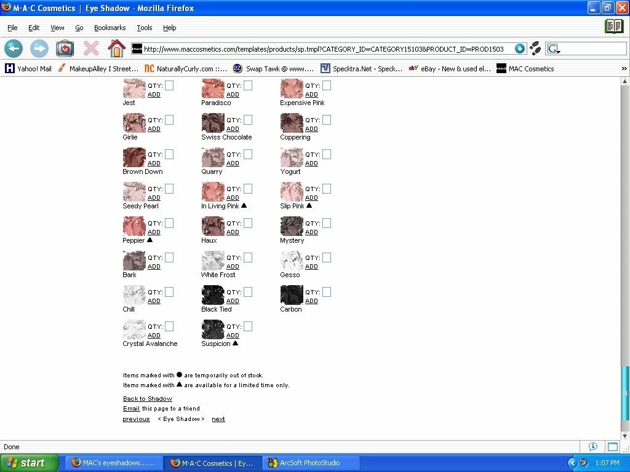
Task: Open the NaturallyCurly.com bookmark
Action: click(x=186, y=69)
